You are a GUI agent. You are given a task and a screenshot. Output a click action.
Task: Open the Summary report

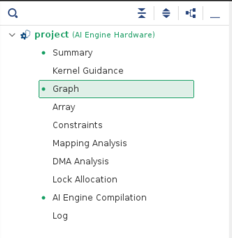[73, 53]
